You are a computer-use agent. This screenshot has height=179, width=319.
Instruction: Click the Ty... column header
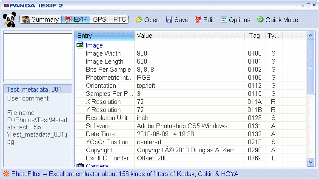click(273, 36)
